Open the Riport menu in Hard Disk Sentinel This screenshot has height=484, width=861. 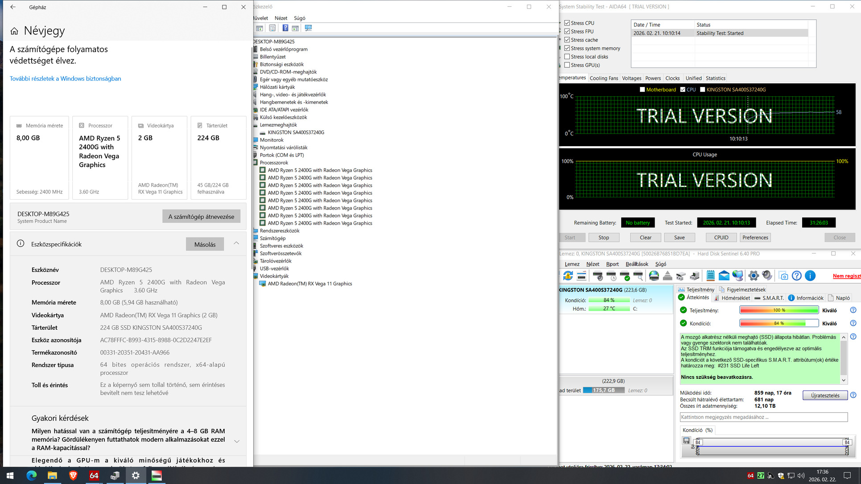[612, 264]
